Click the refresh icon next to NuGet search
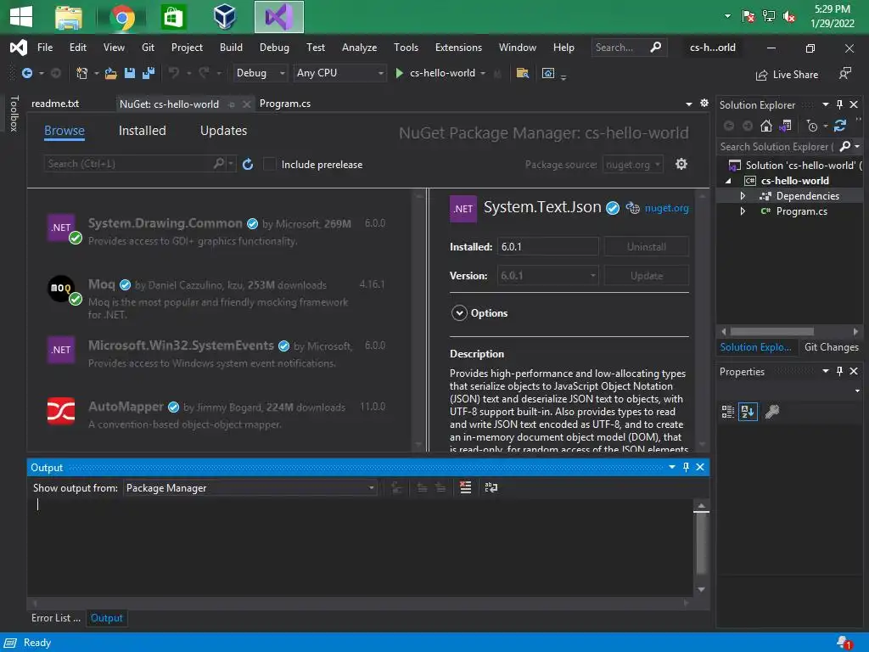Screen dimensions: 869x652 click(x=248, y=164)
